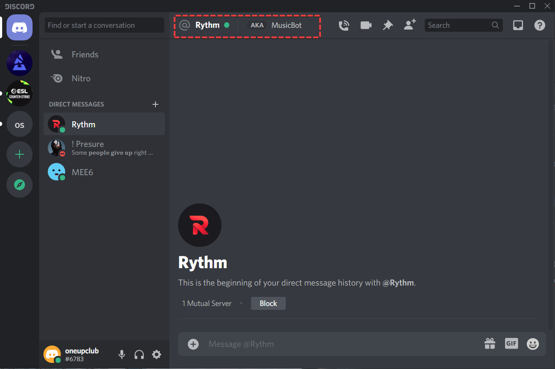Open the ESL Counter-Strike server
555x369 pixels.
point(20,93)
